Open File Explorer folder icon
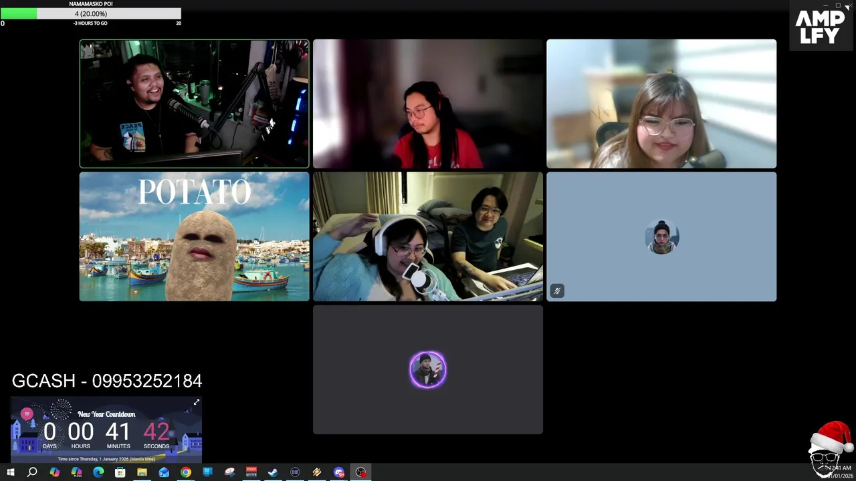This screenshot has width=856, height=481. [142, 472]
